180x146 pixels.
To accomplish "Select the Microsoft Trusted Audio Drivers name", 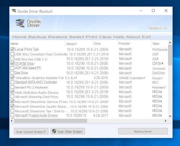I will 36,116.
